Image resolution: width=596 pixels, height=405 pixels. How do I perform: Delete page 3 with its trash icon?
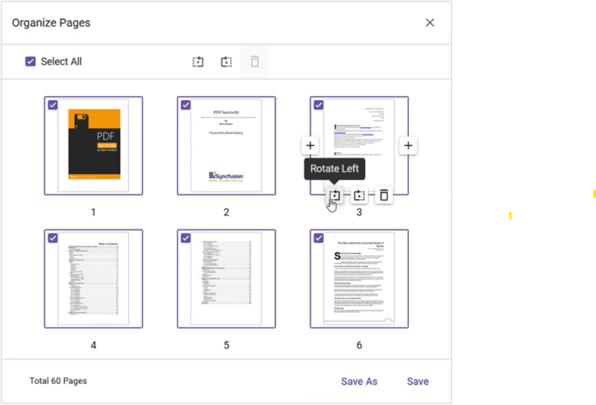click(384, 196)
